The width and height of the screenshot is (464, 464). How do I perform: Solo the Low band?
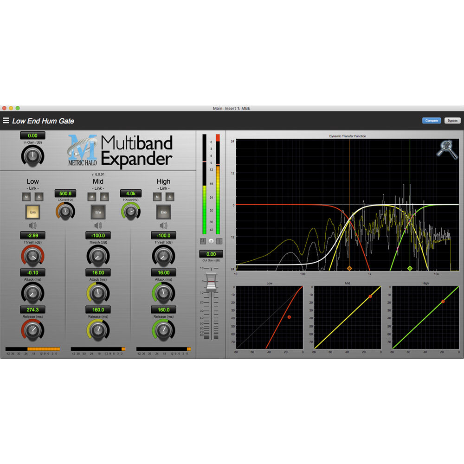pos(39,197)
